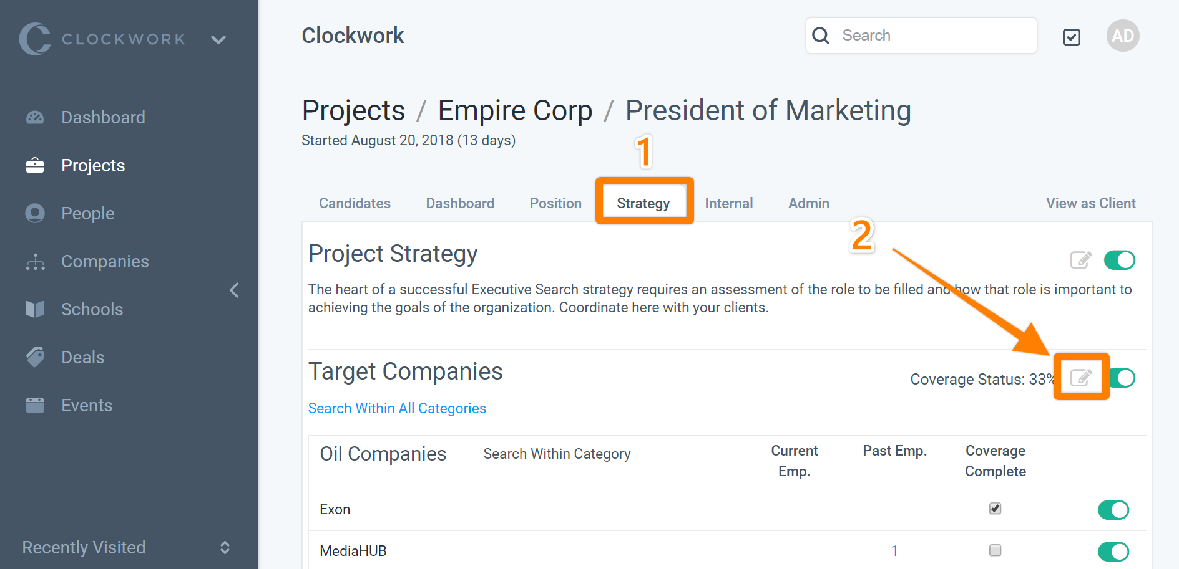Screen dimensions: 1179x569
Task: Select the Projects briefcase icon in sidebar
Action: coord(34,165)
